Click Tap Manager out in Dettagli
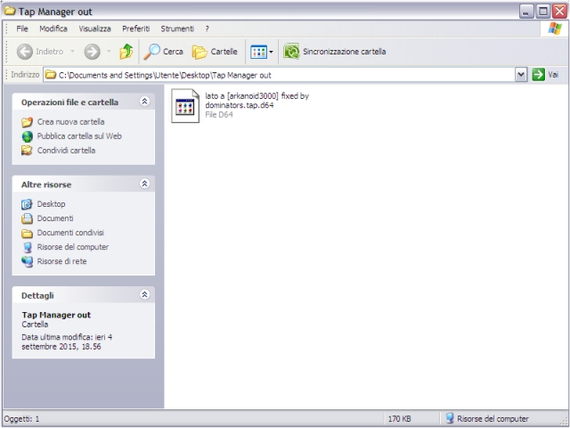This screenshot has width=570, height=428. click(x=56, y=315)
